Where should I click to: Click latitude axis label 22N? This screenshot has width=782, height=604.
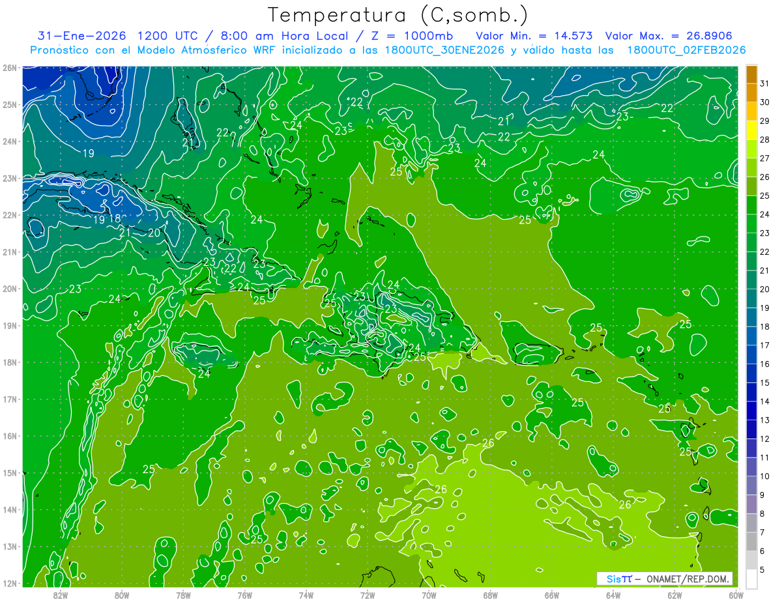[9, 215]
